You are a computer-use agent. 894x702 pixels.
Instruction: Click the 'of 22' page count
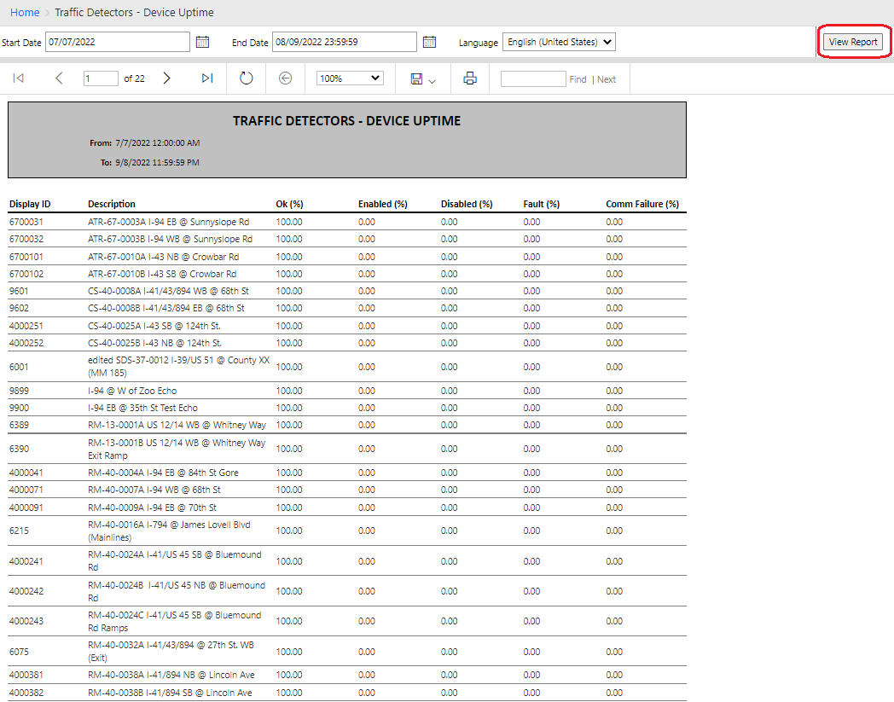(134, 78)
